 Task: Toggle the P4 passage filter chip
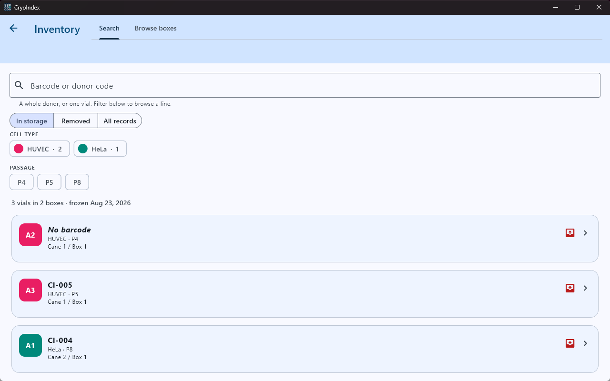click(x=21, y=182)
